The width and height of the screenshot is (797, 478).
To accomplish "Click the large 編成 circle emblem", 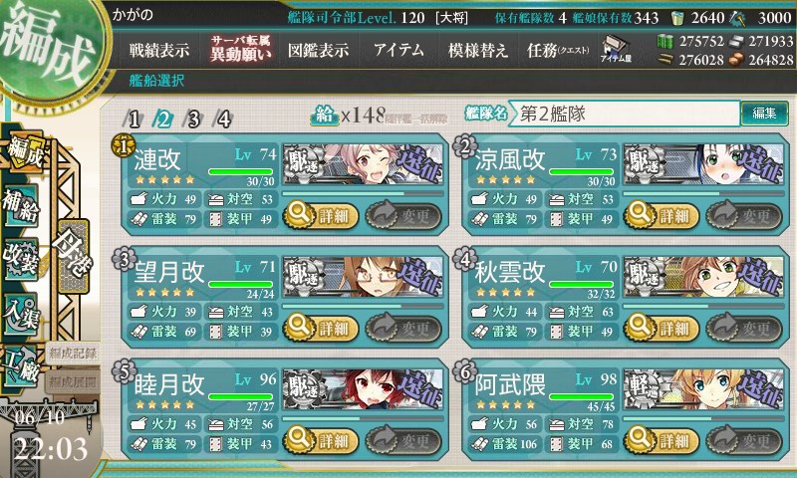I will (x=50, y=47).
